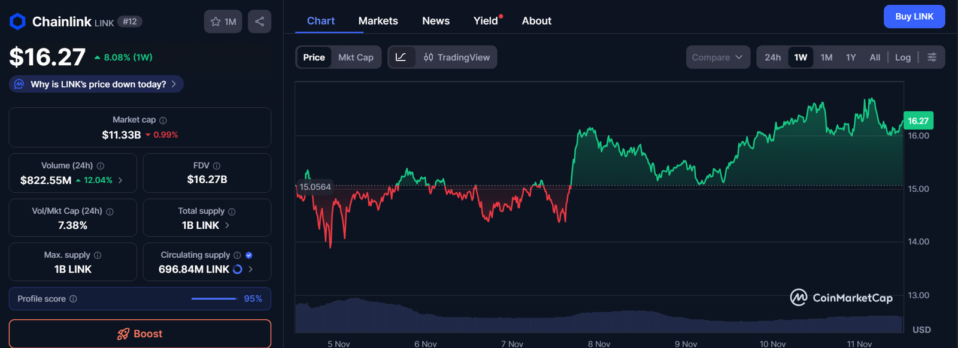Image resolution: width=958 pixels, height=348 pixels.
Task: Click Profile score info icon
Action: (73, 299)
